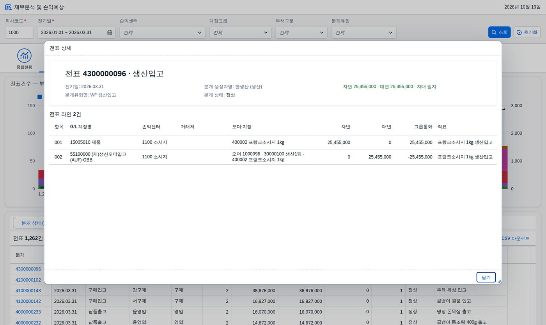This screenshot has width=546, height=325.
Task: Open voucher link 4200000102
Action: (x=28, y=280)
